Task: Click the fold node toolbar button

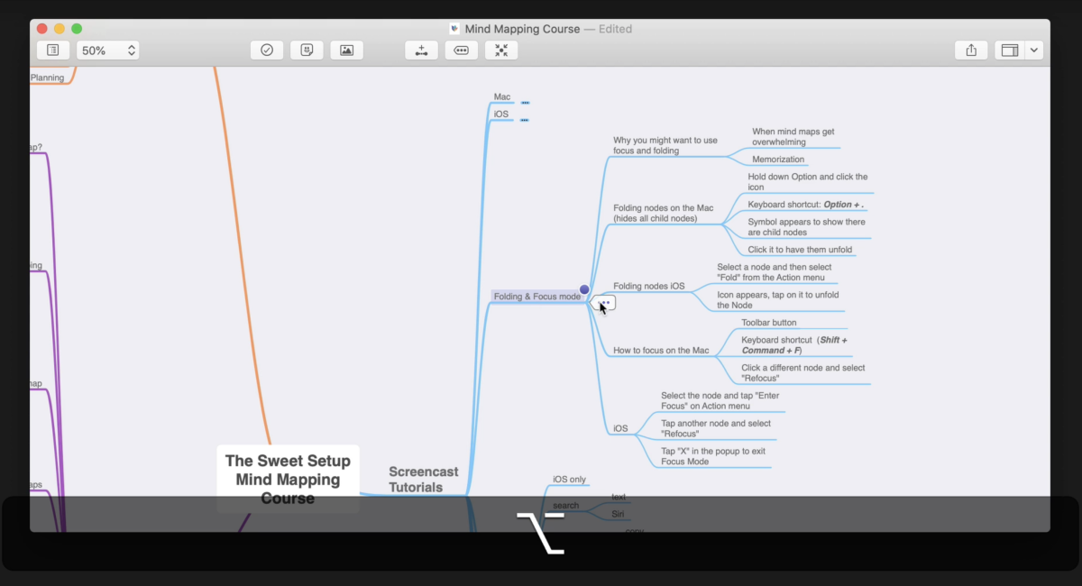Action: pos(462,50)
